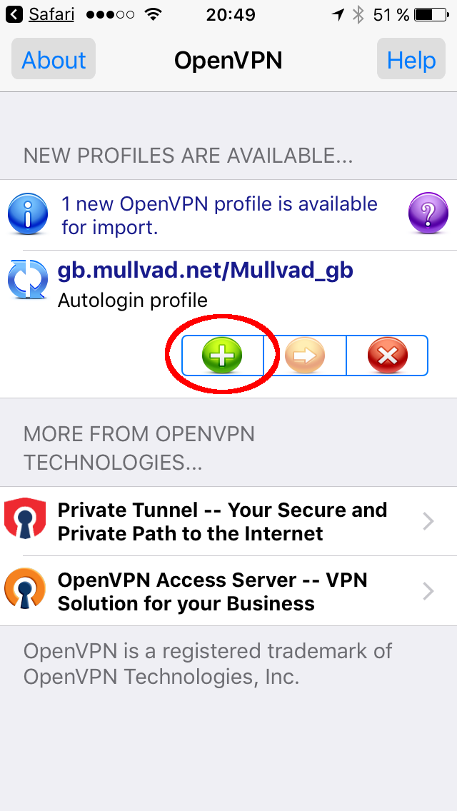Tap the green plus import icon

(x=222, y=356)
